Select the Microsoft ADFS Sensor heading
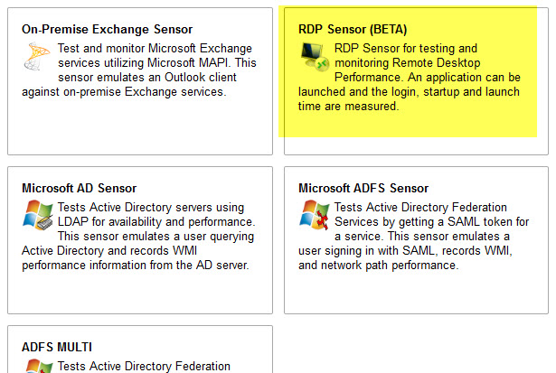The height and width of the screenshot is (373, 556). (363, 188)
